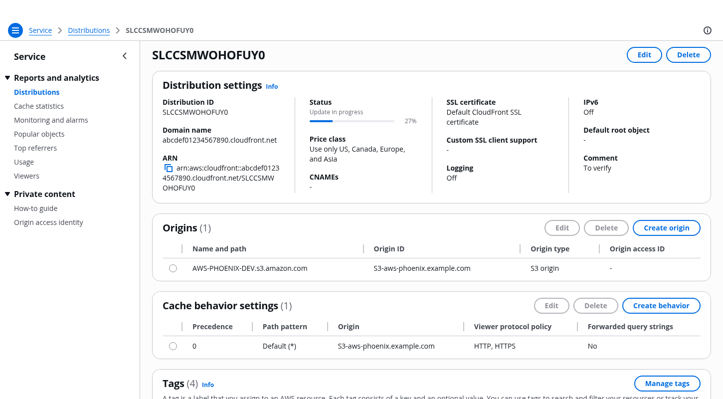Open the hamburger navigation menu
Image resolution: width=723 pixels, height=399 pixels.
pos(15,30)
